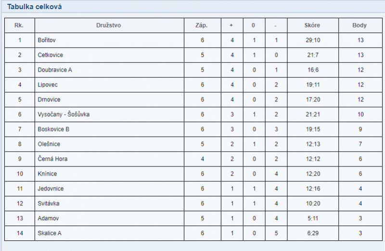The width and height of the screenshot is (385, 251).
Task: Open the Cetkovice team entry
Action: [x=51, y=55]
